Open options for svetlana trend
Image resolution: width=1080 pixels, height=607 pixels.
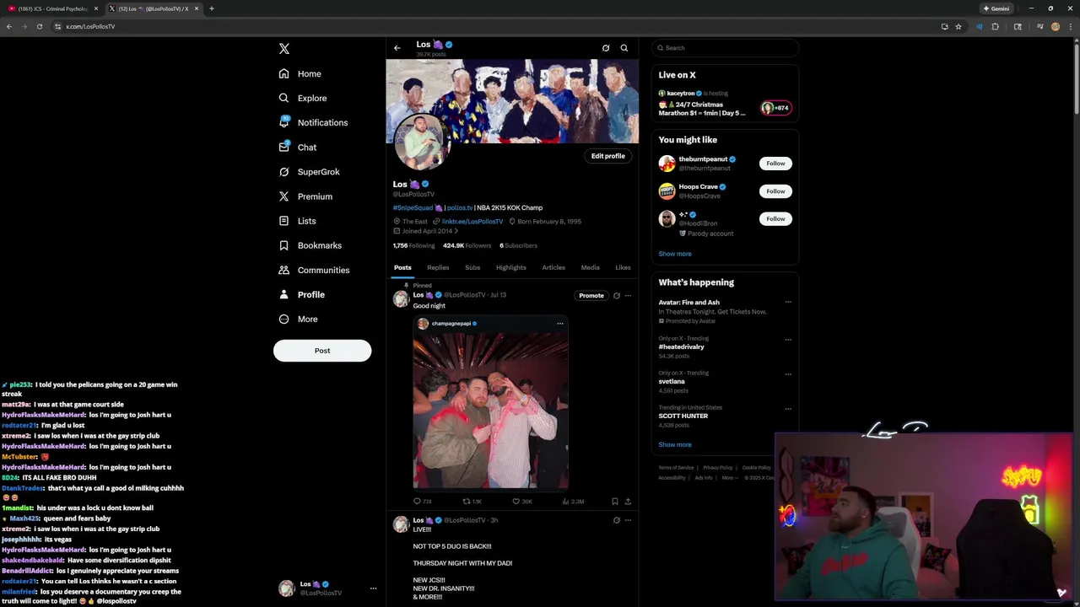coord(788,374)
